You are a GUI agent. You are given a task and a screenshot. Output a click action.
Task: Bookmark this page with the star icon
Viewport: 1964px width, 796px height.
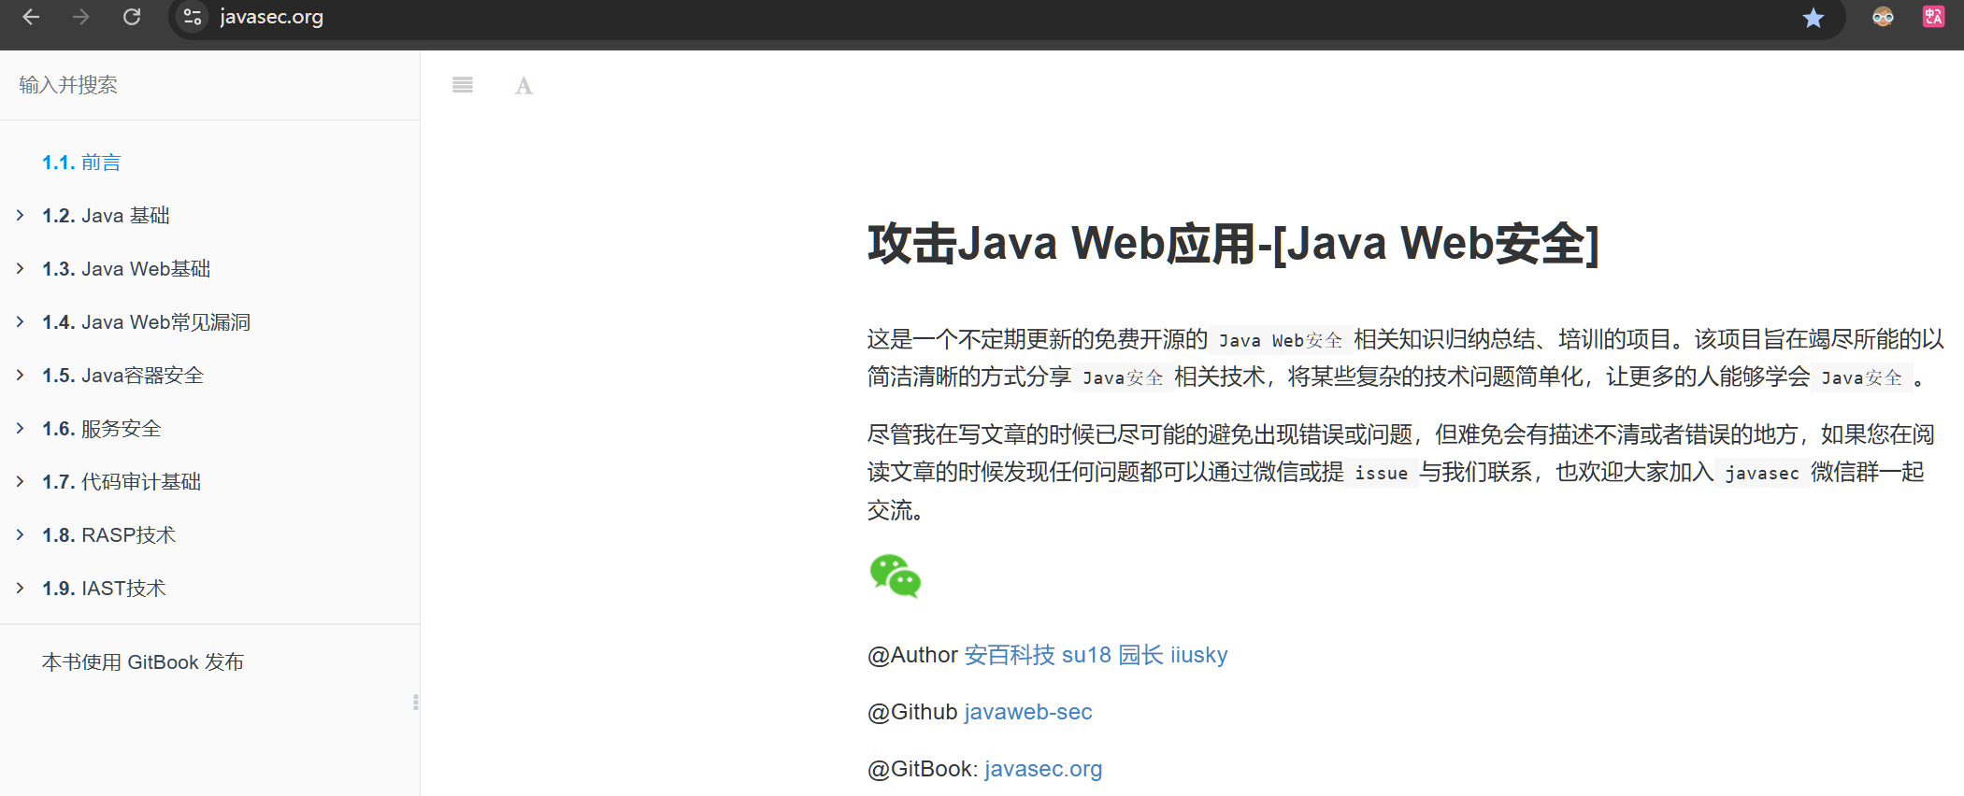pos(1813,18)
